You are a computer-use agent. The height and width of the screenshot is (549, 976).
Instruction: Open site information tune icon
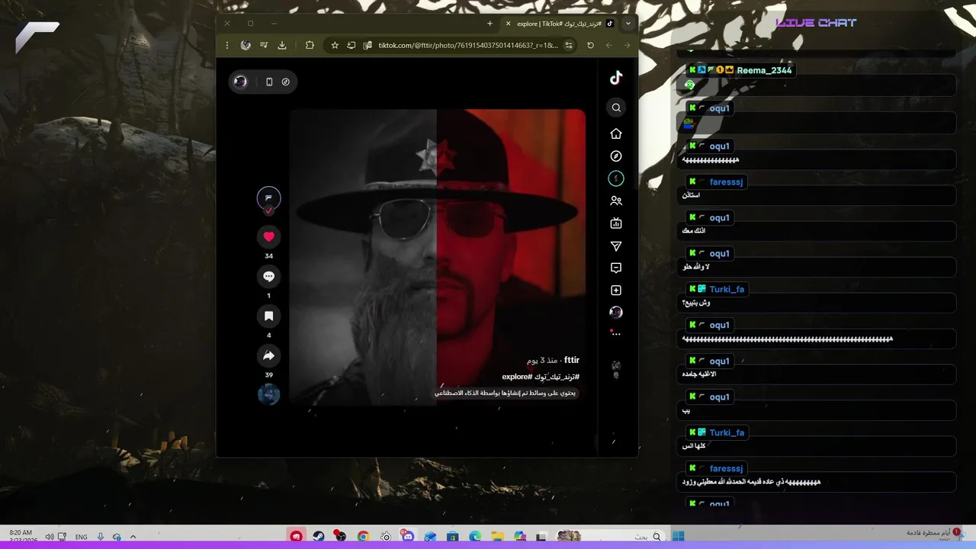[569, 45]
